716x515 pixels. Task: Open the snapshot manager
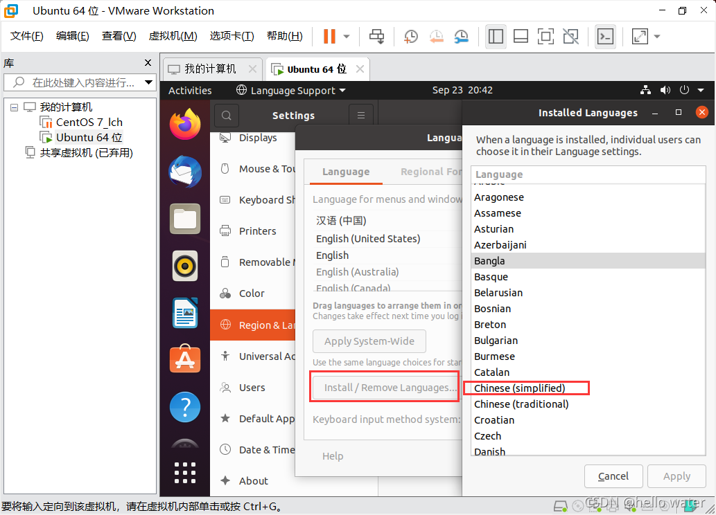coord(462,37)
